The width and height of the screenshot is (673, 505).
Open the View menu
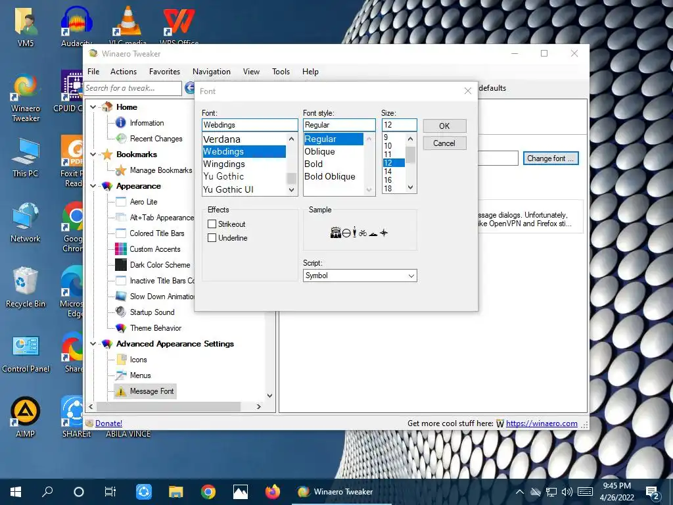click(x=251, y=72)
